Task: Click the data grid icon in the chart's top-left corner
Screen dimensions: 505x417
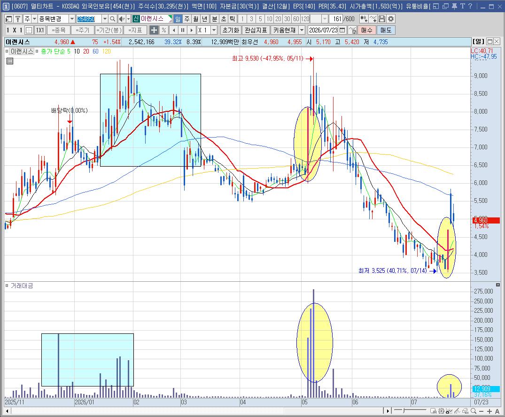Action: (10, 61)
